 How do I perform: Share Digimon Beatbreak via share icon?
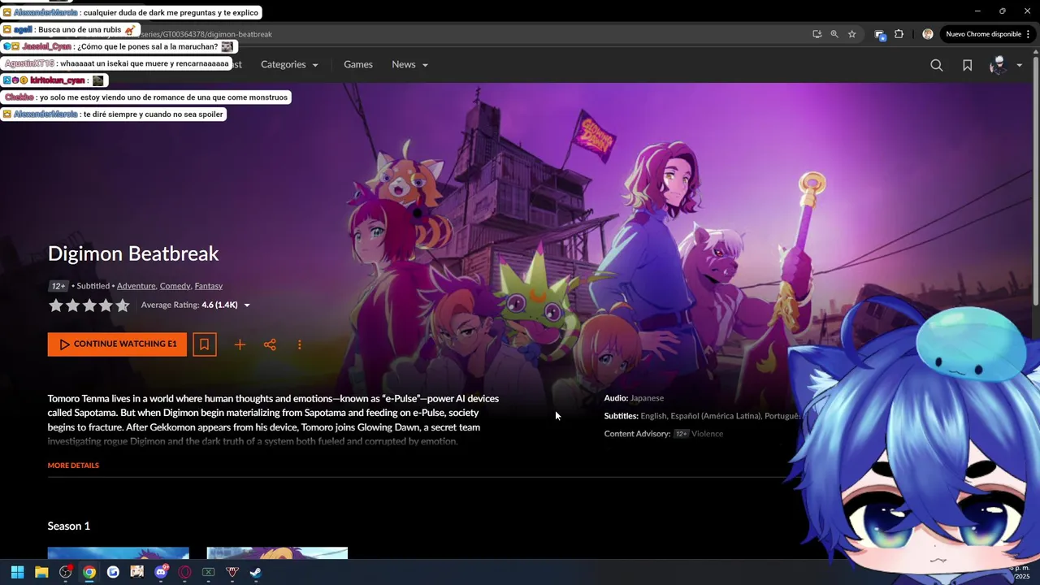pyautogui.click(x=270, y=344)
